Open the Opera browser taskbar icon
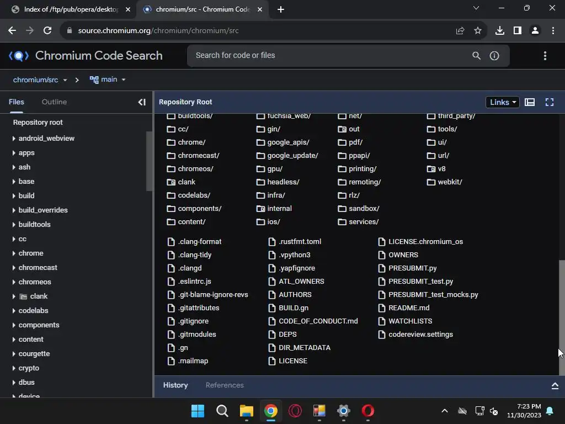This screenshot has width=565, height=424. [x=368, y=411]
